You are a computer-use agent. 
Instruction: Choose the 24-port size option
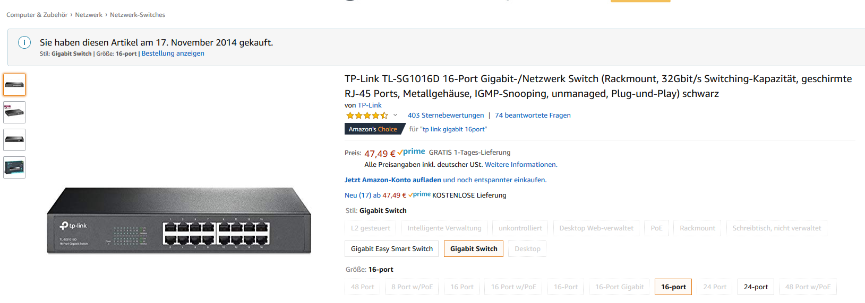pyautogui.click(x=756, y=287)
